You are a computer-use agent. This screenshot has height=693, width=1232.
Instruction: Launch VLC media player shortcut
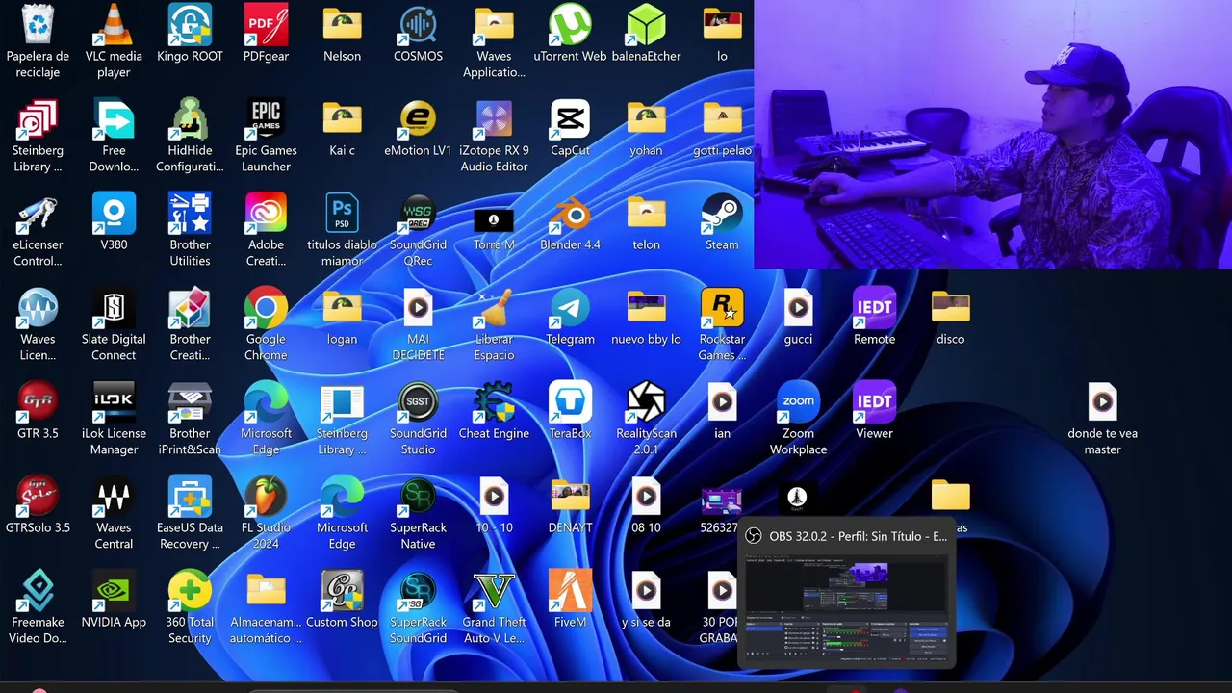(114, 26)
